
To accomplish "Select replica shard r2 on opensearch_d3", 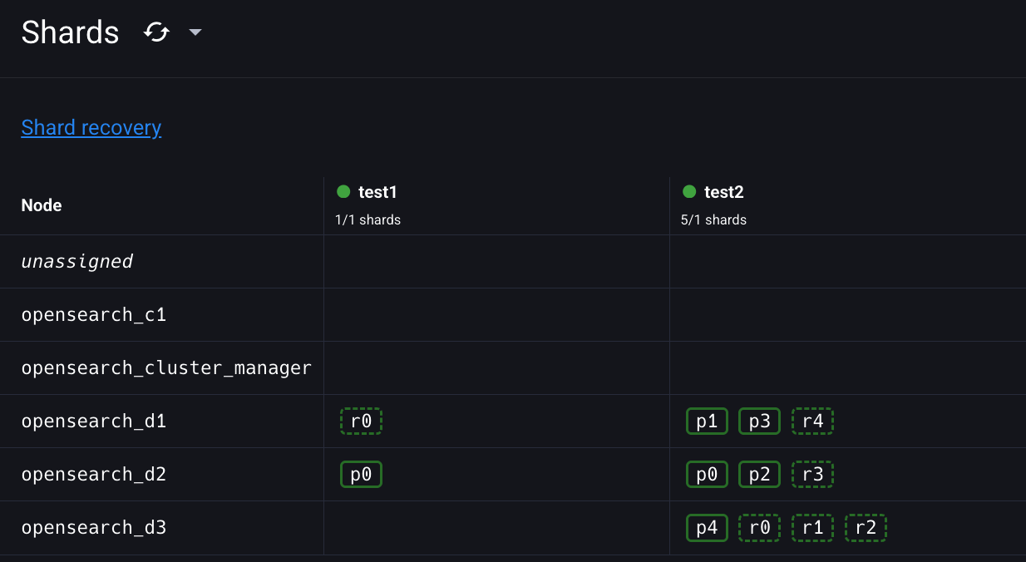I will click(x=866, y=528).
